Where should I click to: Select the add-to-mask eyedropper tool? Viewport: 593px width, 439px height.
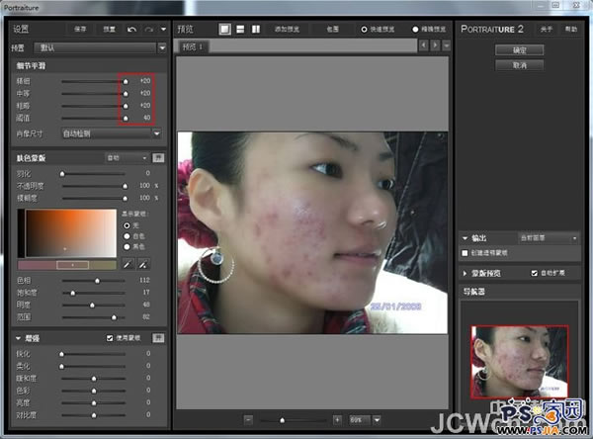pyautogui.click(x=143, y=264)
